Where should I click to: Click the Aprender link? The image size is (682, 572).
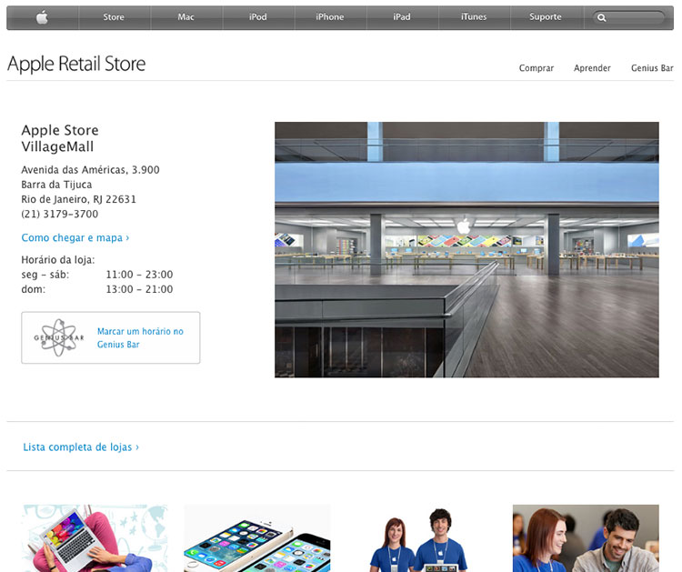point(592,68)
